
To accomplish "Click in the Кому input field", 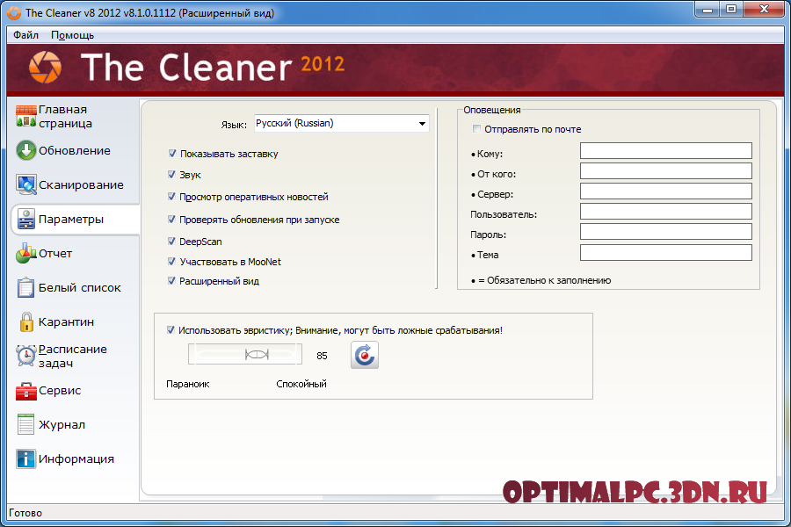I will pyautogui.click(x=666, y=150).
